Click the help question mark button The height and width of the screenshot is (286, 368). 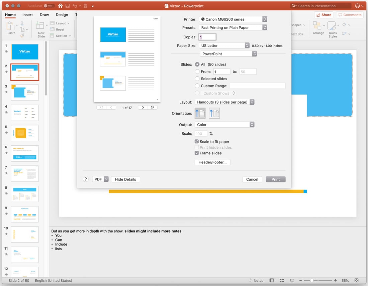[x=86, y=179]
